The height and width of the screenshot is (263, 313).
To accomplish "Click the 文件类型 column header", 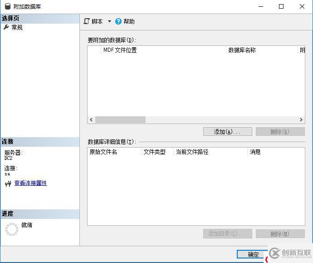I will (x=157, y=152).
